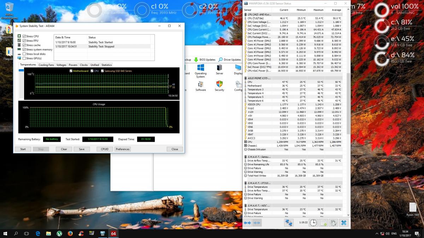Open the Server icon in AIDA64
This screenshot has width=424, height=238.
point(219,69)
